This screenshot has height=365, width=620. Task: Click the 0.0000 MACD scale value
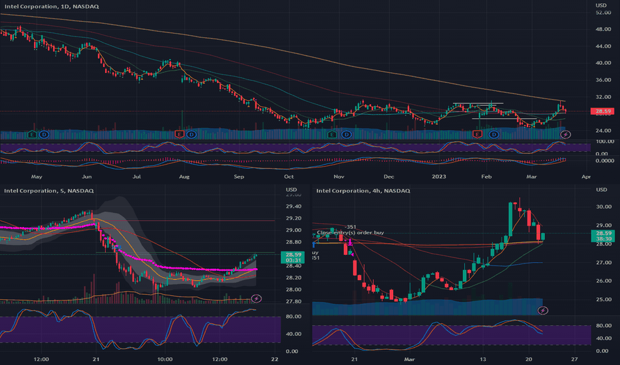pos(605,161)
